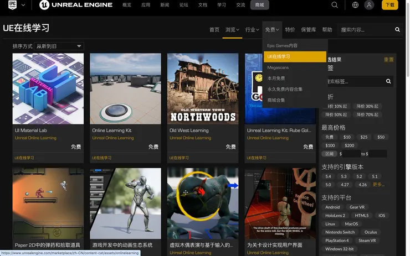
Task: Toggle engine version 5.4 filter
Action: [328, 176]
